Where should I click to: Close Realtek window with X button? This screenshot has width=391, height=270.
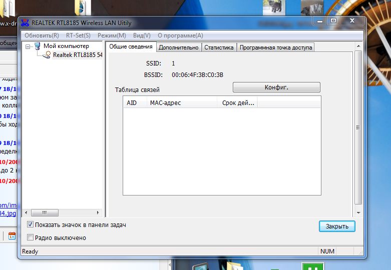(352, 21)
